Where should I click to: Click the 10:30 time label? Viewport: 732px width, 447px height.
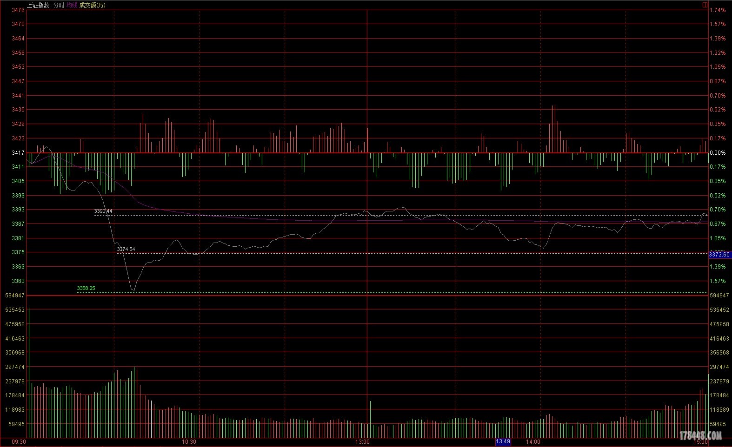189,442
